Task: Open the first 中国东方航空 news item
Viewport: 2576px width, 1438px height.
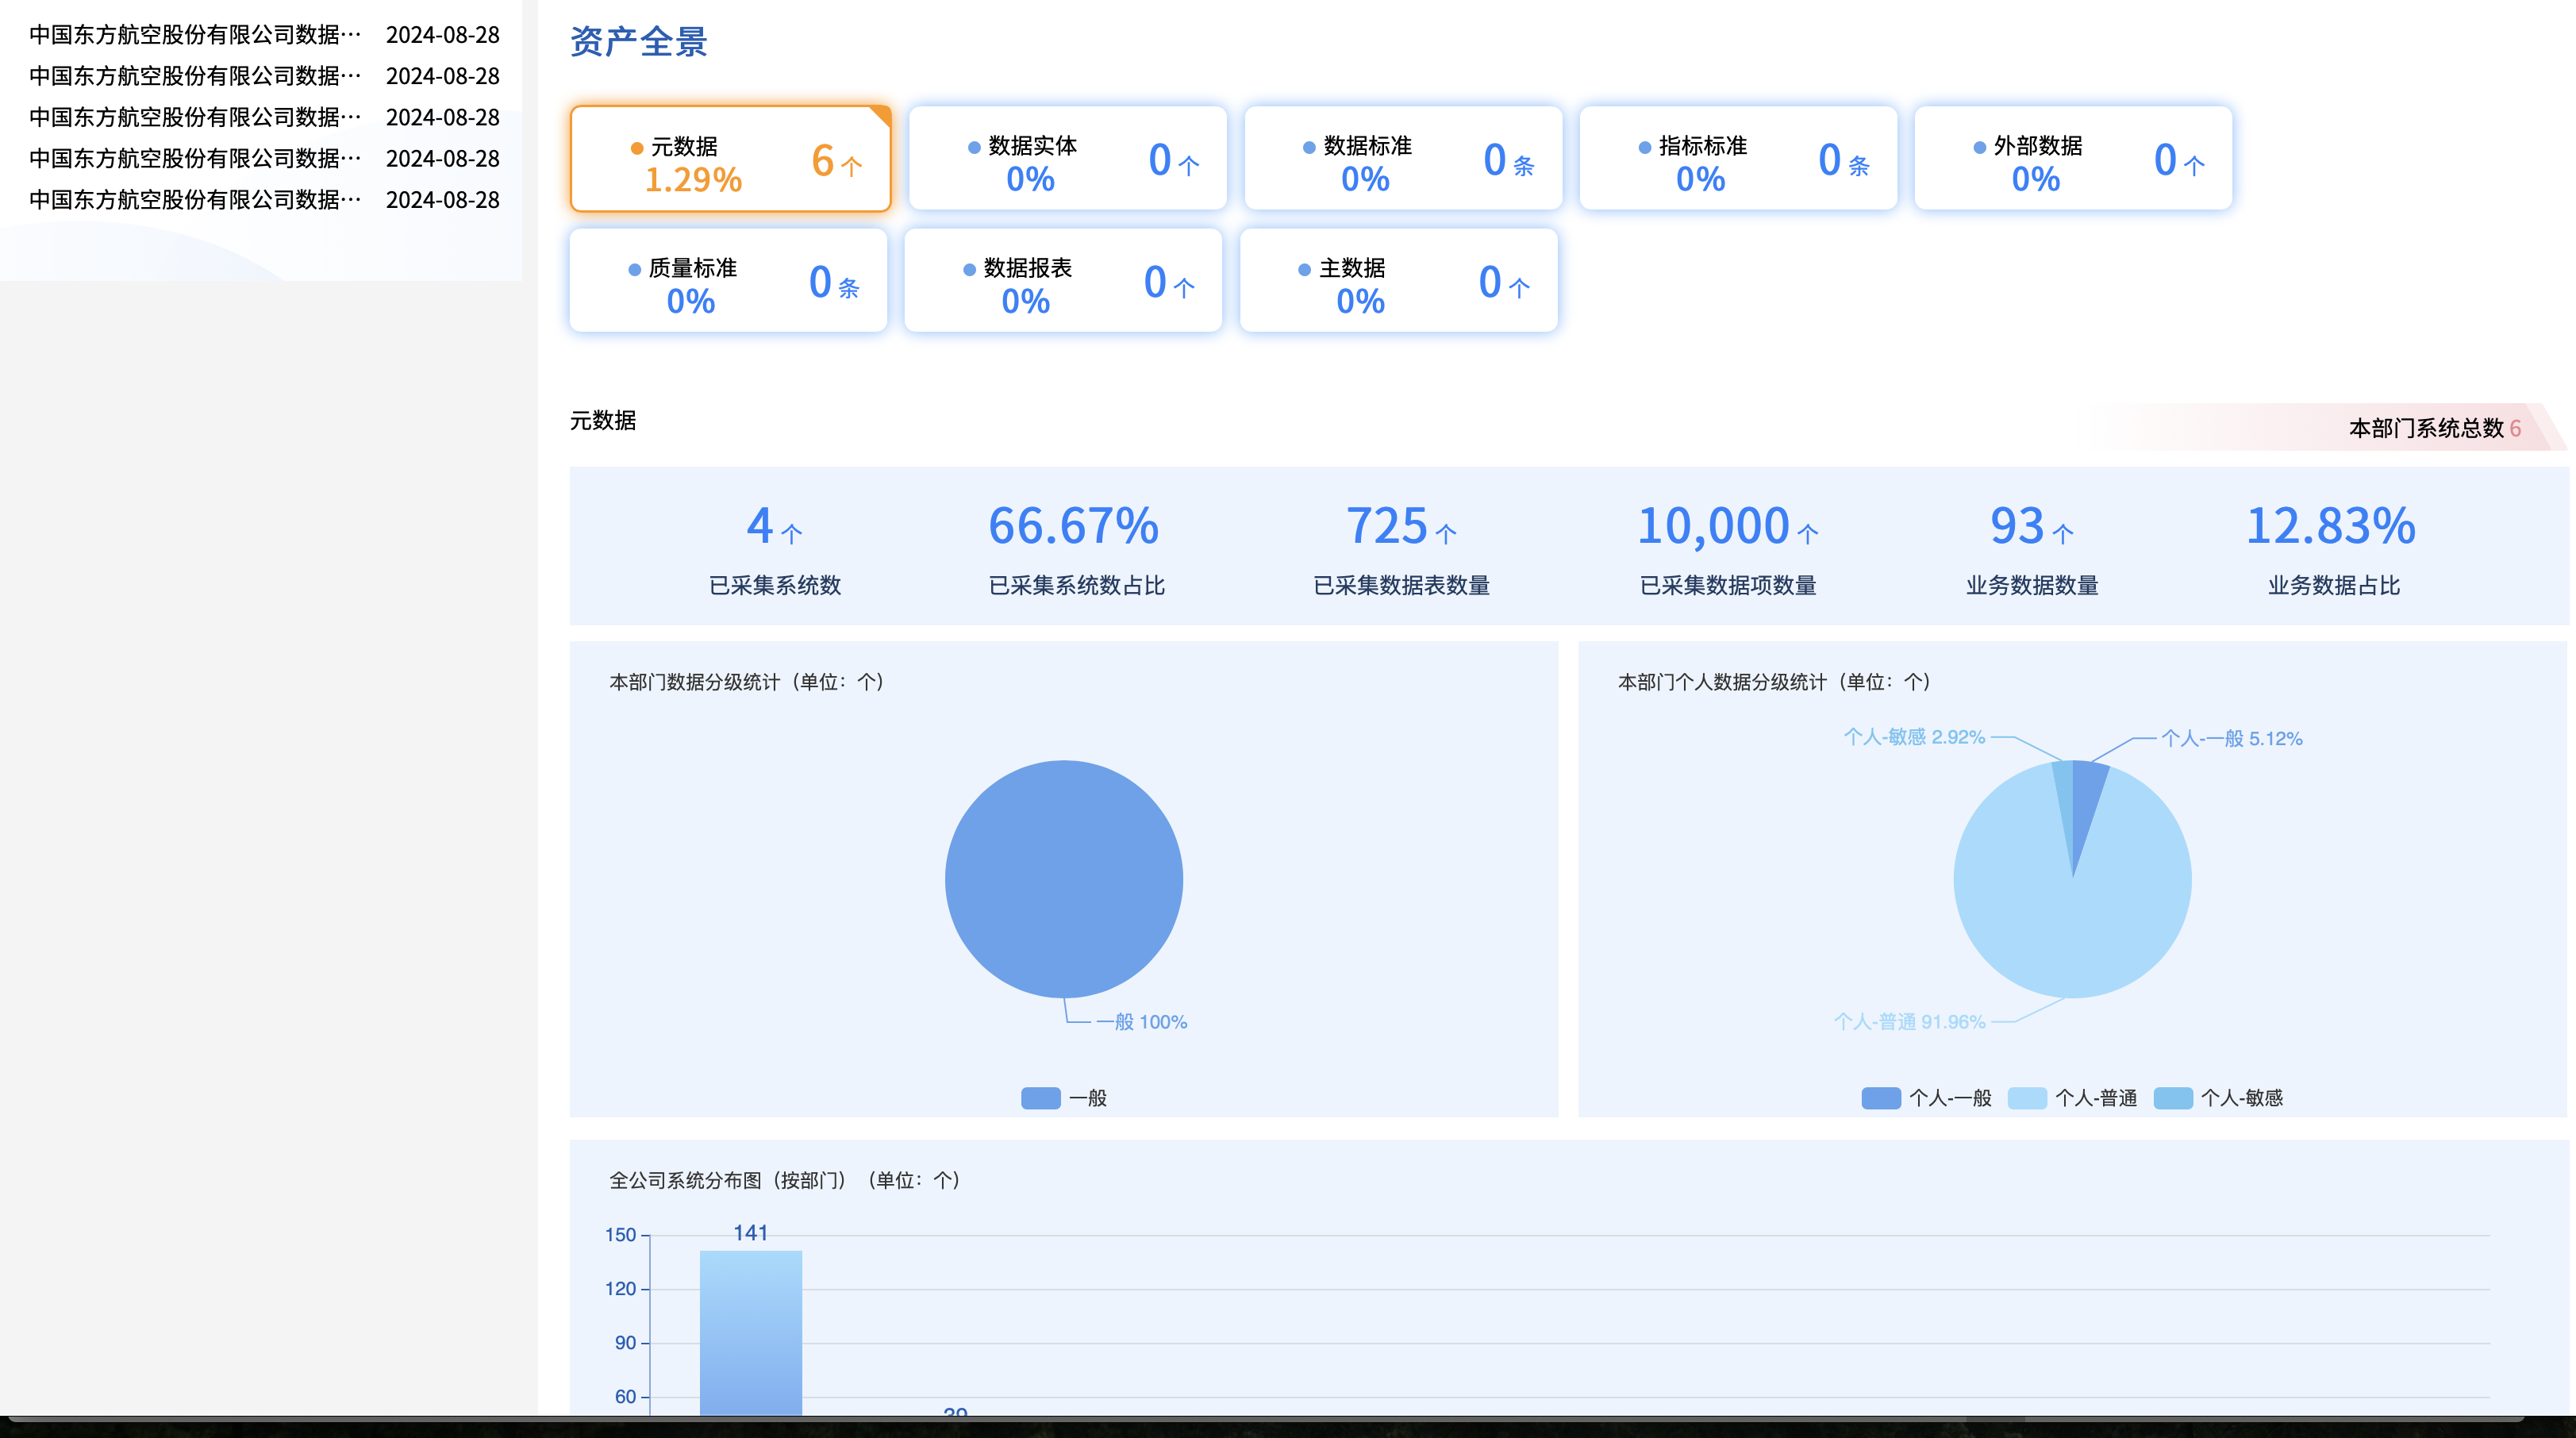Action: pyautogui.click(x=195, y=35)
